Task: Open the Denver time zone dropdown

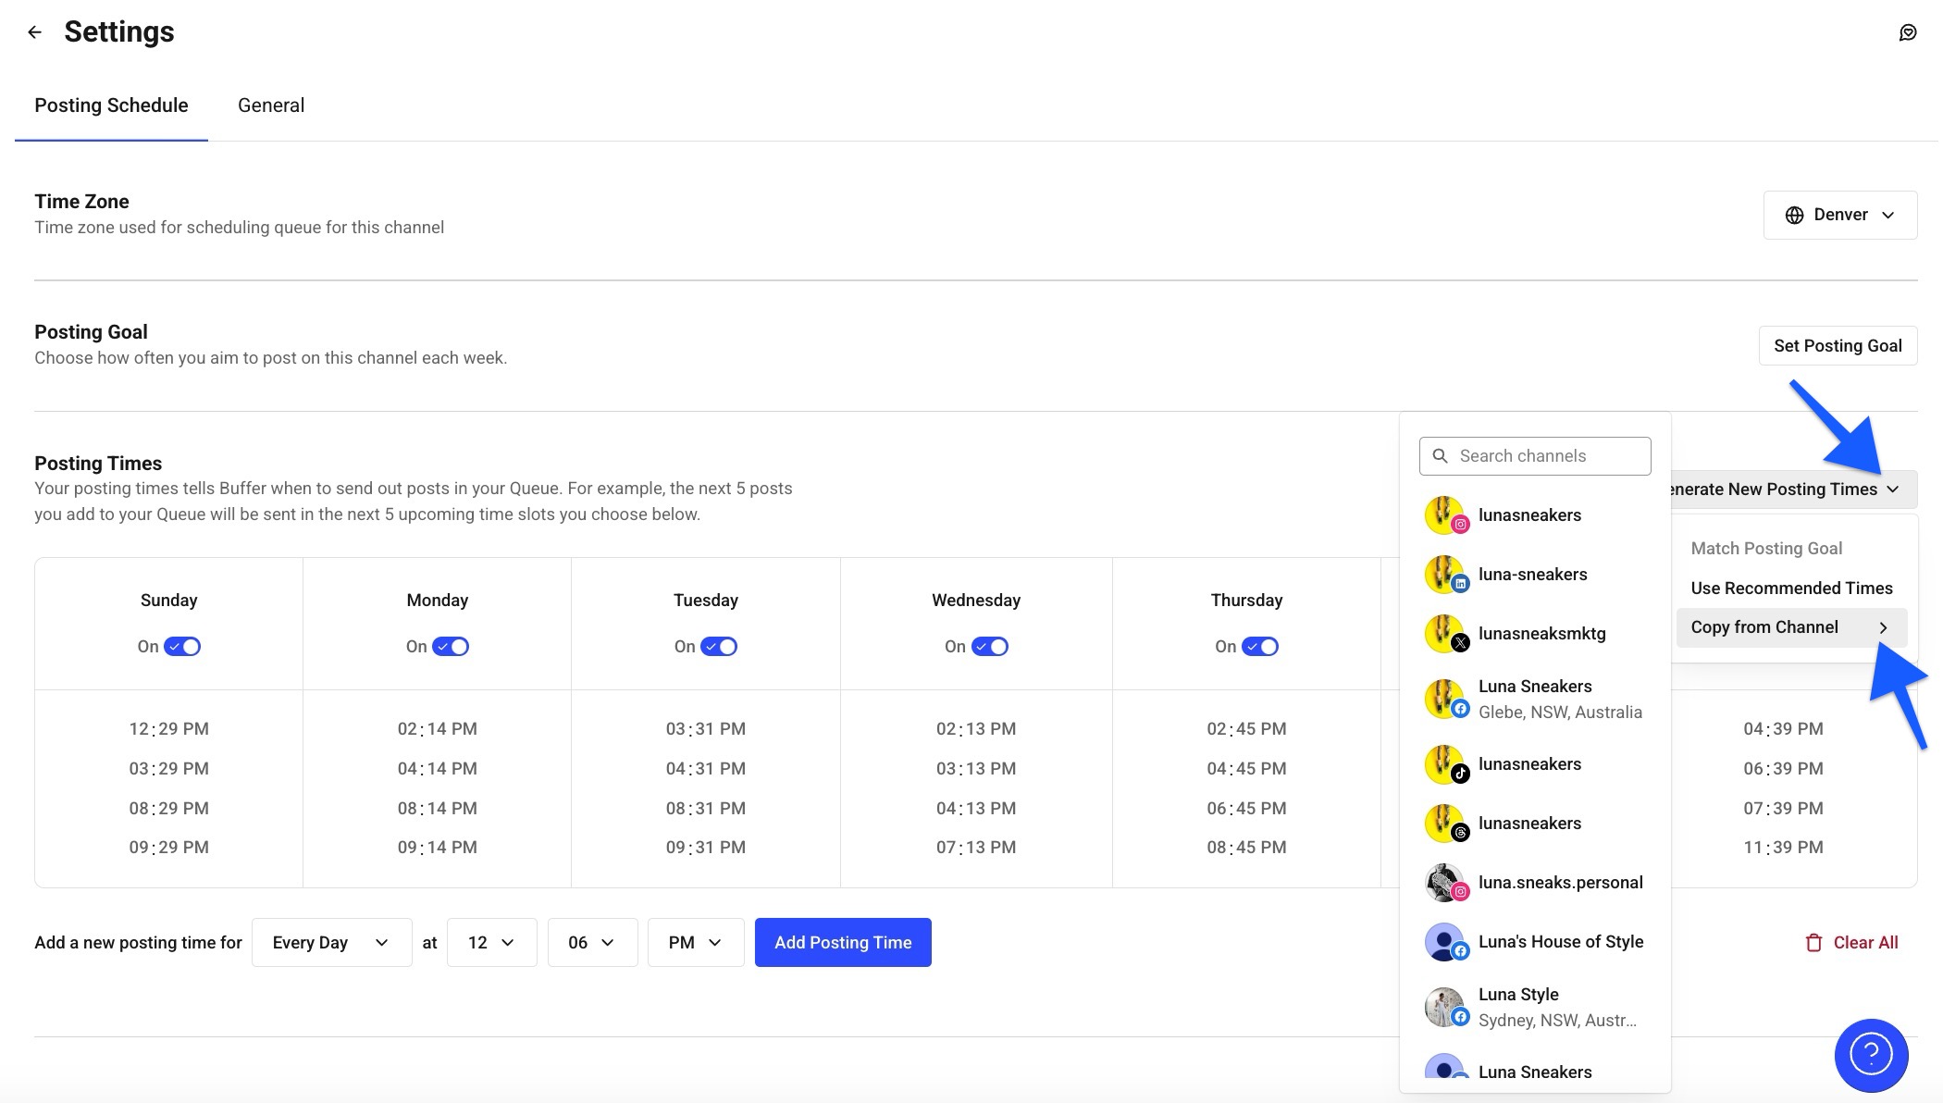Action: pyautogui.click(x=1839, y=215)
